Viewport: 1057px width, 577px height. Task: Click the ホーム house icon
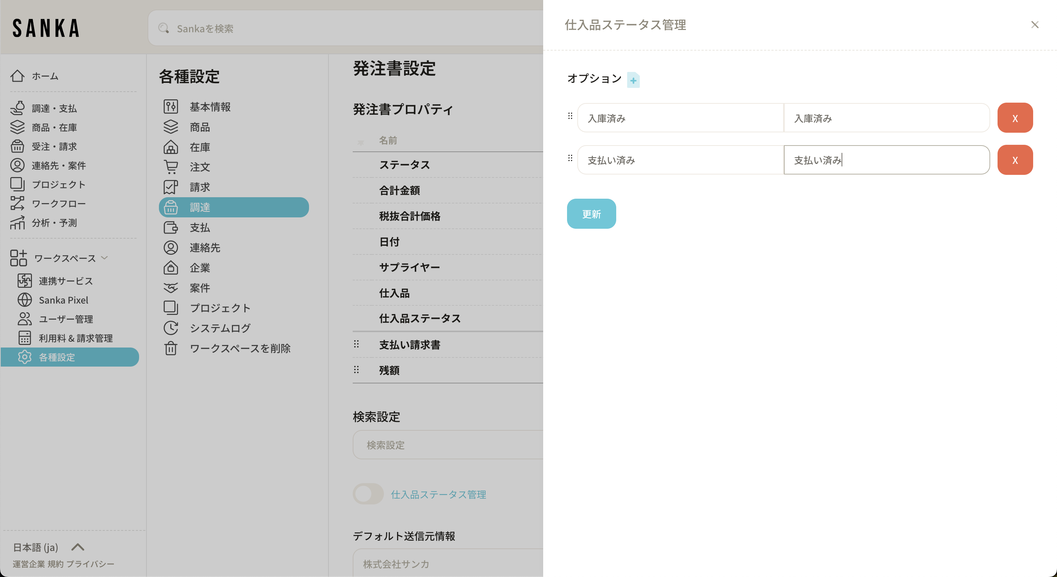click(17, 76)
